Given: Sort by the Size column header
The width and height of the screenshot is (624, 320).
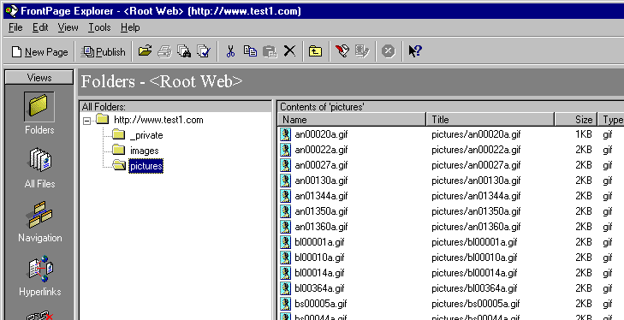Looking at the screenshot, I should click(x=575, y=120).
